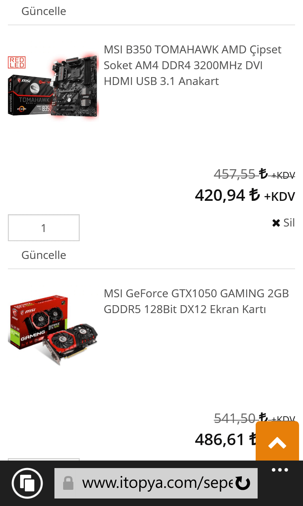
Task: Remove the motherboard with the Sil link
Action: point(283,223)
